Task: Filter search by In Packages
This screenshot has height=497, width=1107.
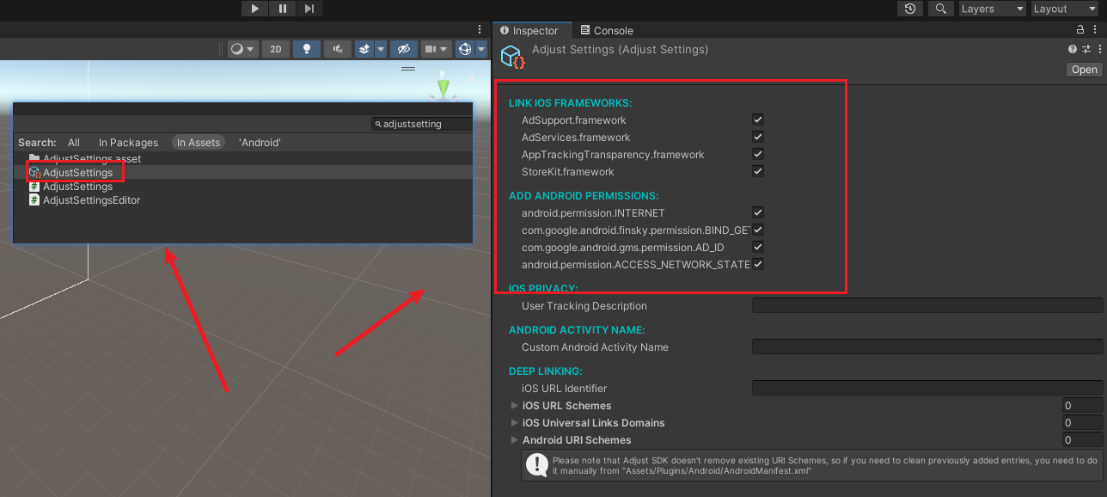Action: click(x=128, y=143)
